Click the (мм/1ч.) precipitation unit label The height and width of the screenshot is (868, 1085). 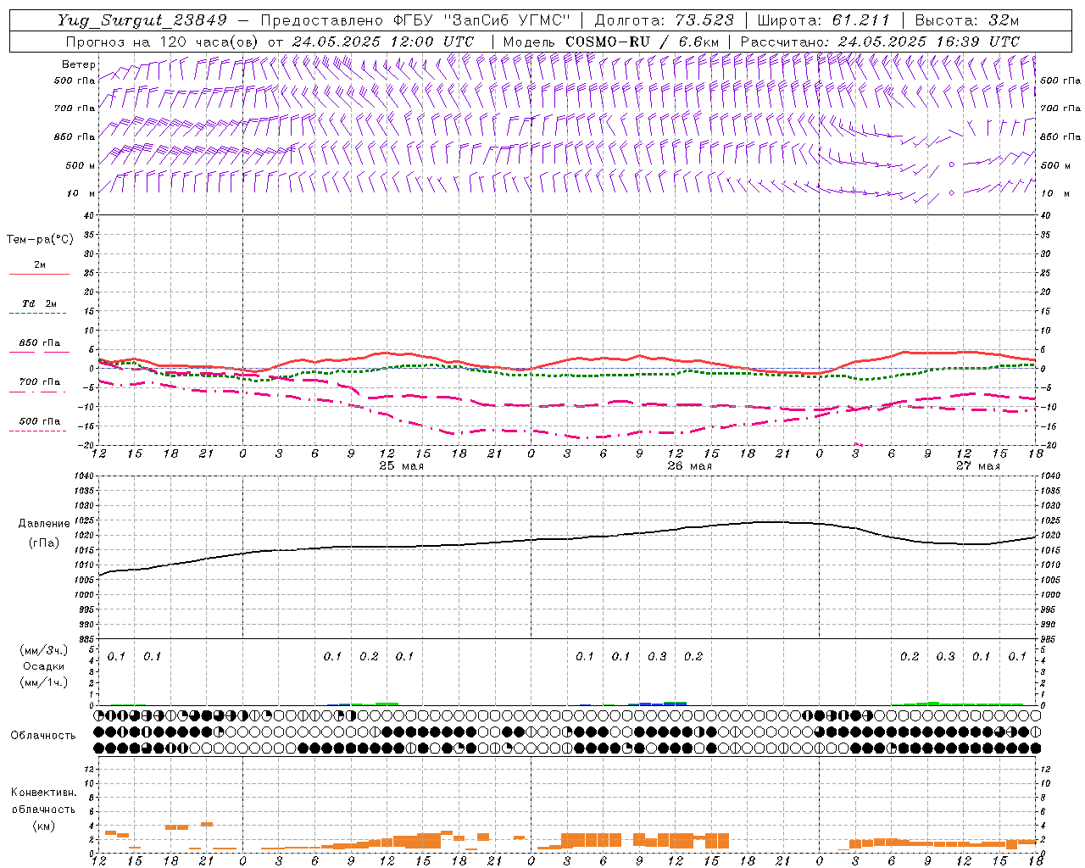(43, 682)
